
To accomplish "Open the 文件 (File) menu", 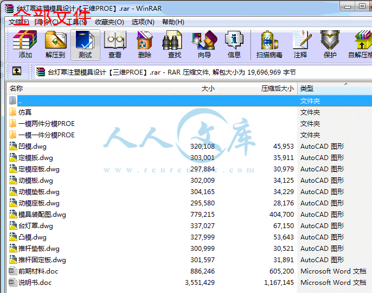I will click(19, 22).
